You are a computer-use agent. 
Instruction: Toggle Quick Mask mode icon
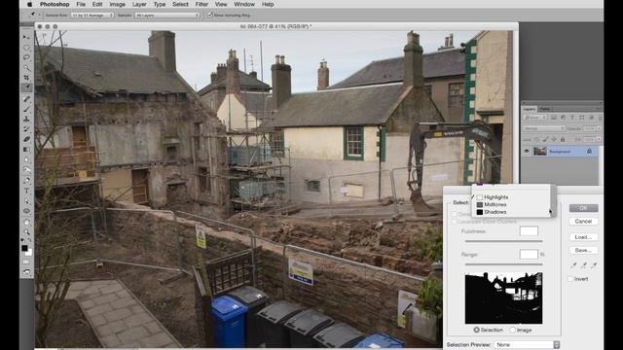tap(26, 262)
